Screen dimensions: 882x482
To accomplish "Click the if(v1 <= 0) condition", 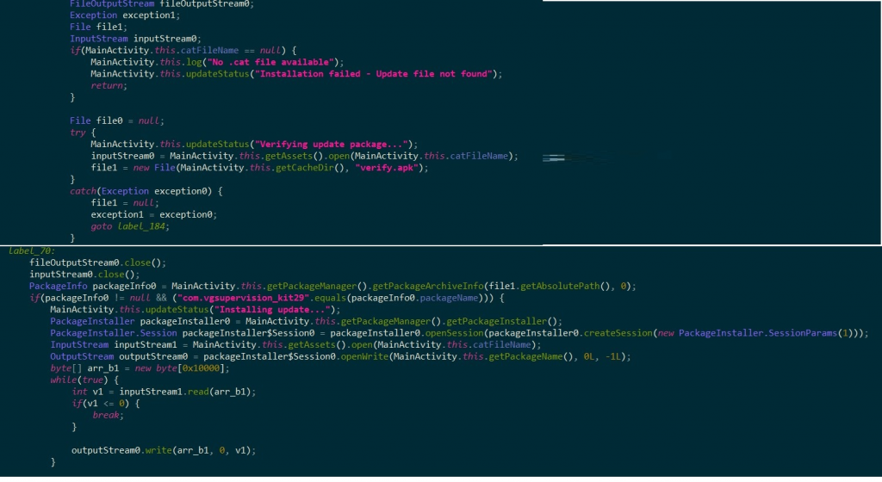I will coord(106,404).
